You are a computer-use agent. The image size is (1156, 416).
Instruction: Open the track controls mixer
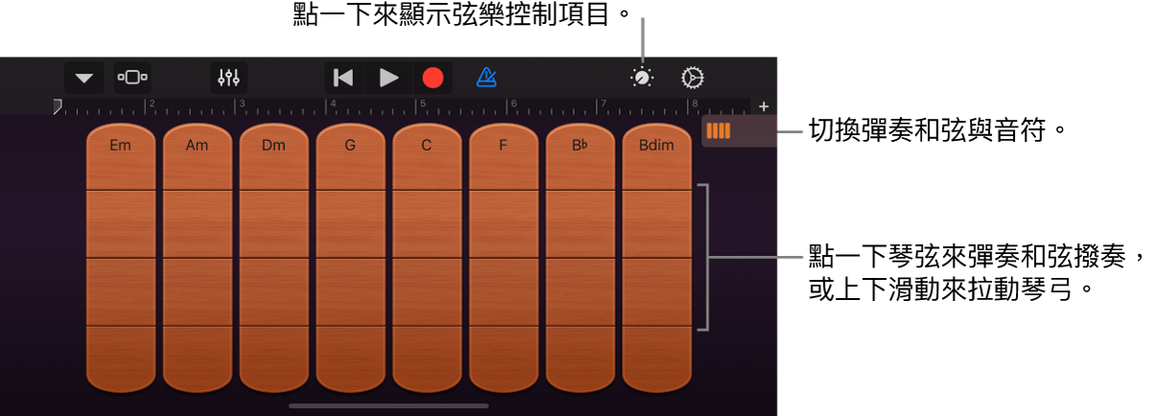[x=228, y=78]
